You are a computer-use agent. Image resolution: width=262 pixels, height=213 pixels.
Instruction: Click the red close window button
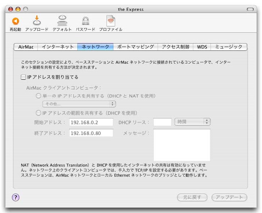[10, 9]
